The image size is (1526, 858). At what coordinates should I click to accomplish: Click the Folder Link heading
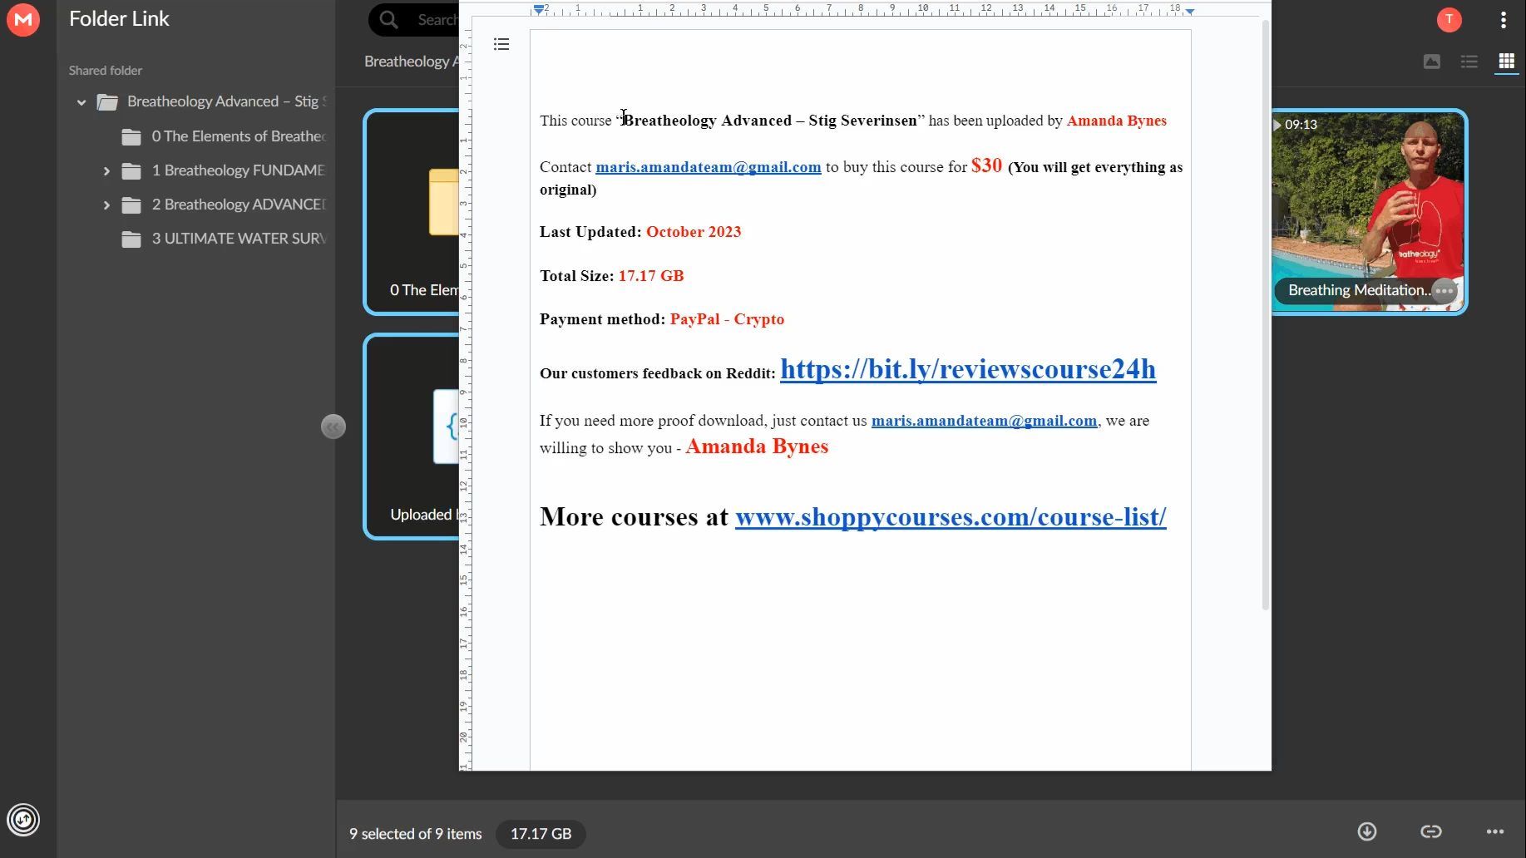pos(119,18)
